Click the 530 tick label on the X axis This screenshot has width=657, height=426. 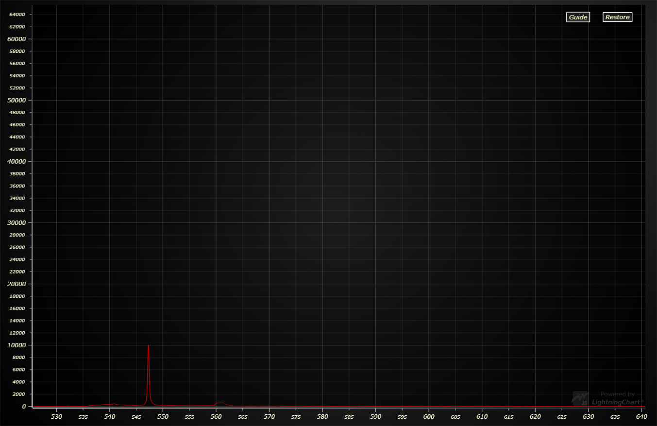57,416
